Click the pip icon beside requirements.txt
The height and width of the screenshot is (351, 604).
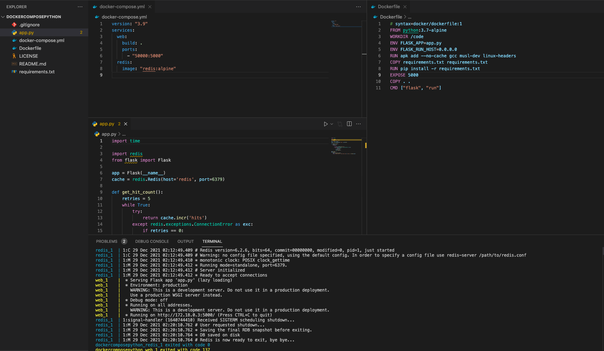click(14, 72)
